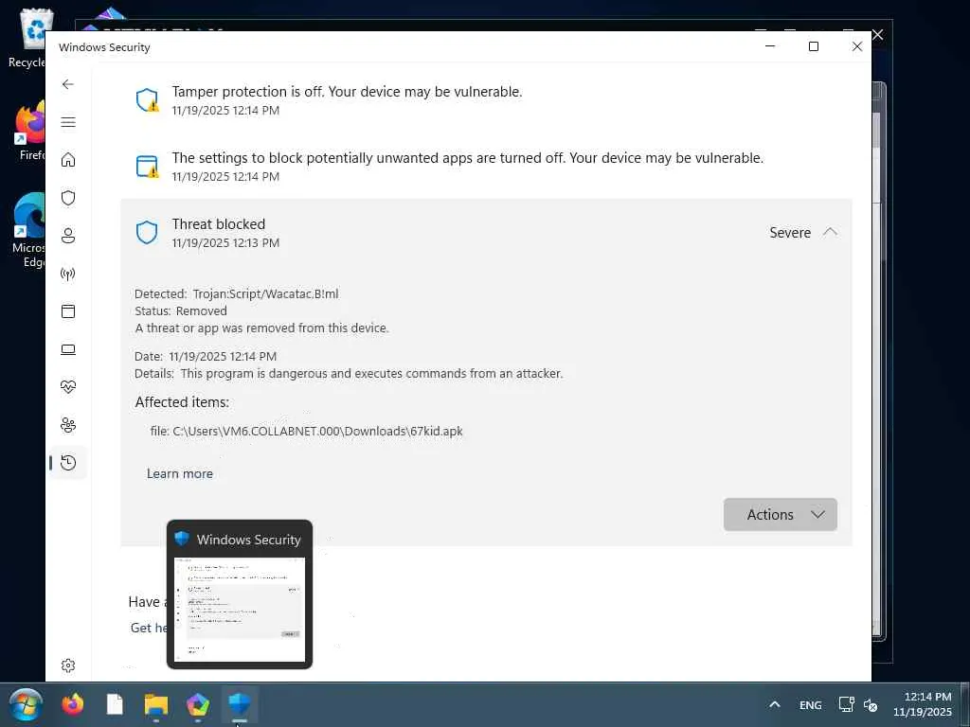
Task: Switch input language ENG indicator
Action: (x=811, y=704)
